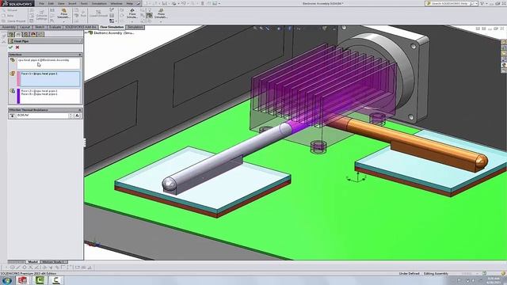Image resolution: width=507 pixels, height=285 pixels.
Task: Open the white Camtasia recorder taskbar icon
Action: coord(56,280)
